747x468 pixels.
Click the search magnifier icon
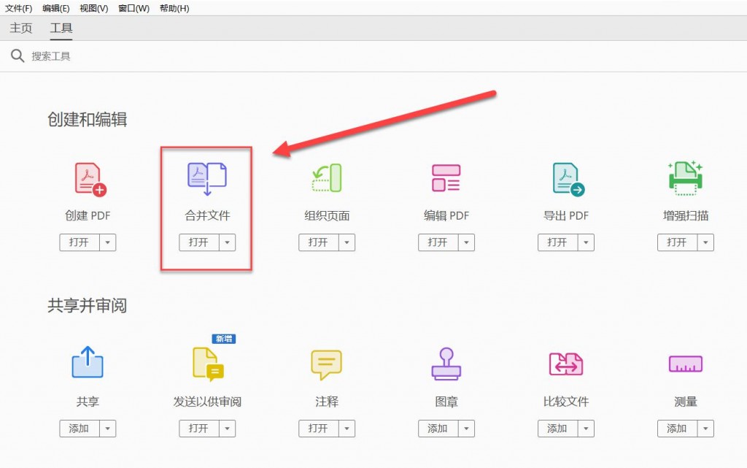pos(18,55)
